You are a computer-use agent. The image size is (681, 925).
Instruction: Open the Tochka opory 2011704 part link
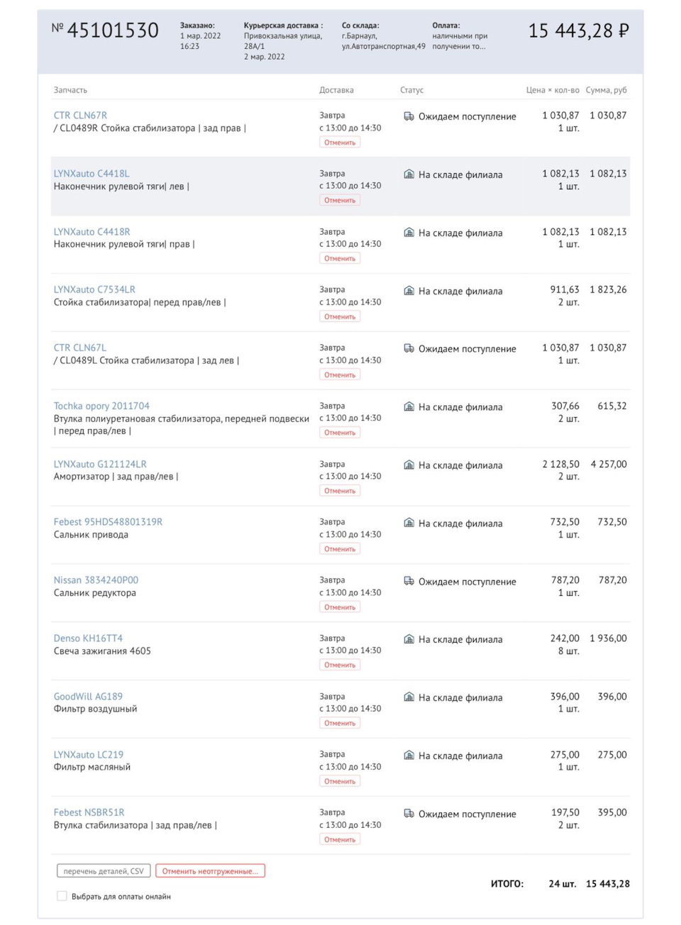[101, 405]
